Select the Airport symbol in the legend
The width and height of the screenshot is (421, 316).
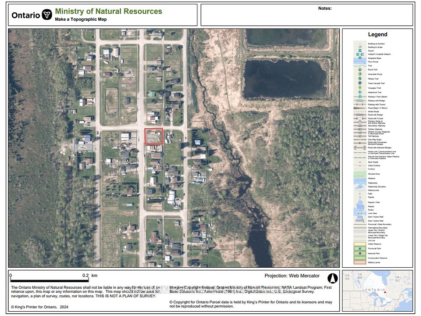(x=360, y=50)
